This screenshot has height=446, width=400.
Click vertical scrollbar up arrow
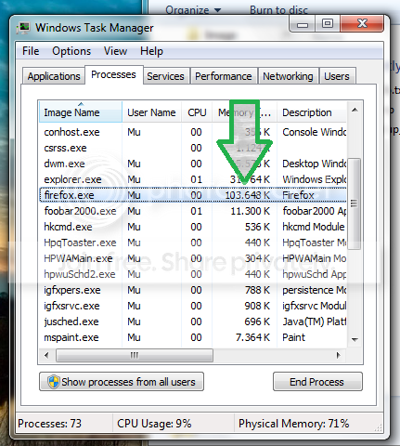[x=355, y=110]
